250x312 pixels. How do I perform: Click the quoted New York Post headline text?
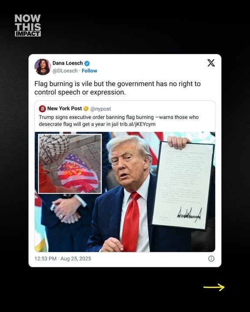(118, 120)
